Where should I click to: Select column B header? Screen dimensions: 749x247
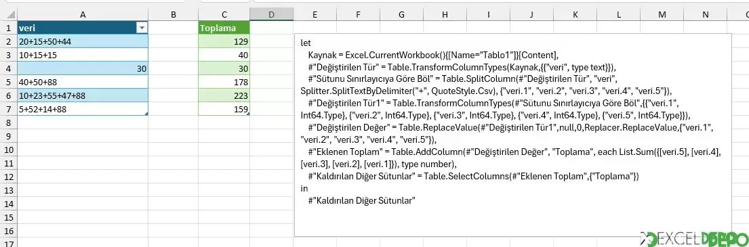(x=174, y=15)
